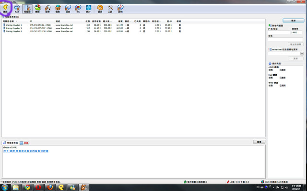Click green users icon in status bar
Screen dimensions: 307x191
tap(185, 182)
